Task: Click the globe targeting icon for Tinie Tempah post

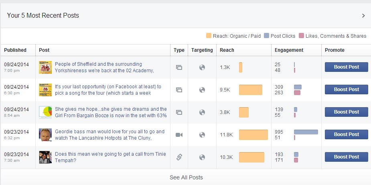Action: tap(202, 157)
